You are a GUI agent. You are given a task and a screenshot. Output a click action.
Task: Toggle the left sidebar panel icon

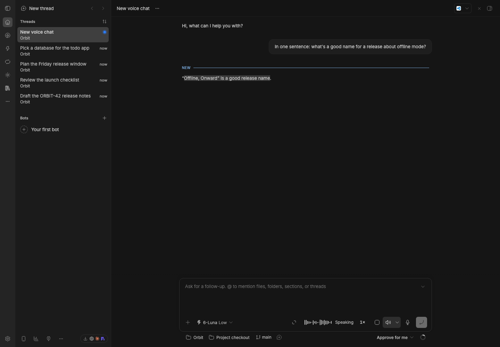click(8, 8)
